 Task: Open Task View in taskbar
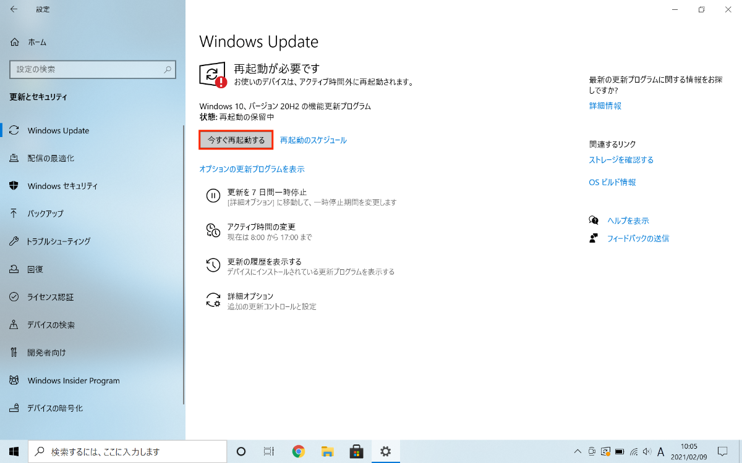[269, 451]
